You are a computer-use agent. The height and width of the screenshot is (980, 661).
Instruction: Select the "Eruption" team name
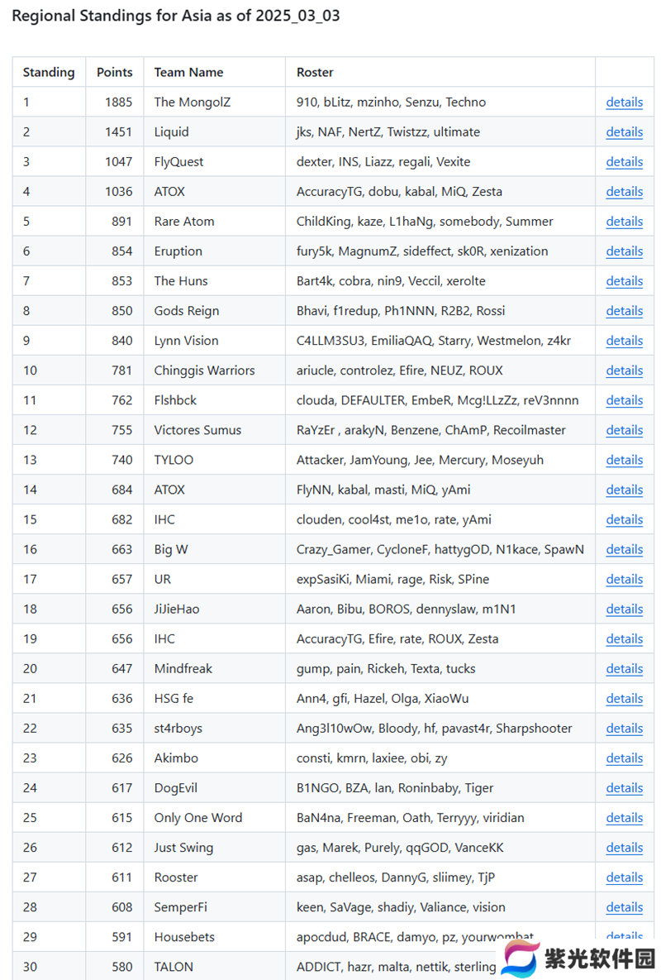click(x=178, y=251)
